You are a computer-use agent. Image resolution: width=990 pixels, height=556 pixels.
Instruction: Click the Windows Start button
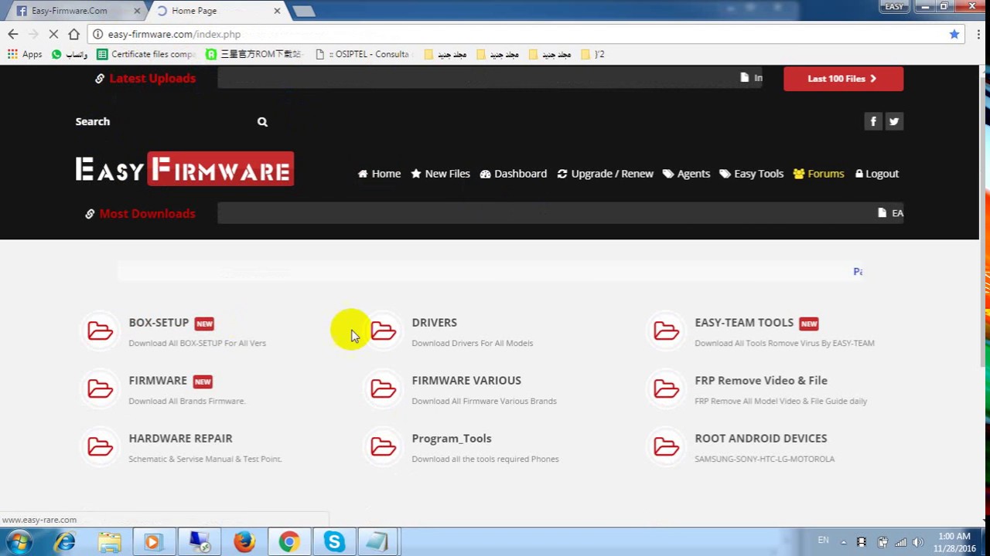19,542
